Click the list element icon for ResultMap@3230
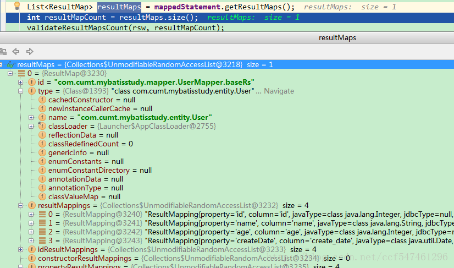The height and width of the screenshot is (268, 454). pyautogui.click(x=21, y=73)
